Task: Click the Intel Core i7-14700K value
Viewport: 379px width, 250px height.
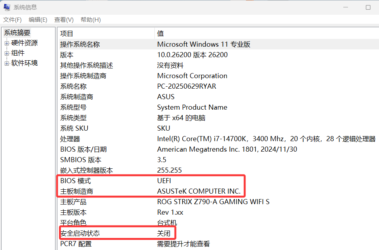Action: pyautogui.click(x=267, y=139)
